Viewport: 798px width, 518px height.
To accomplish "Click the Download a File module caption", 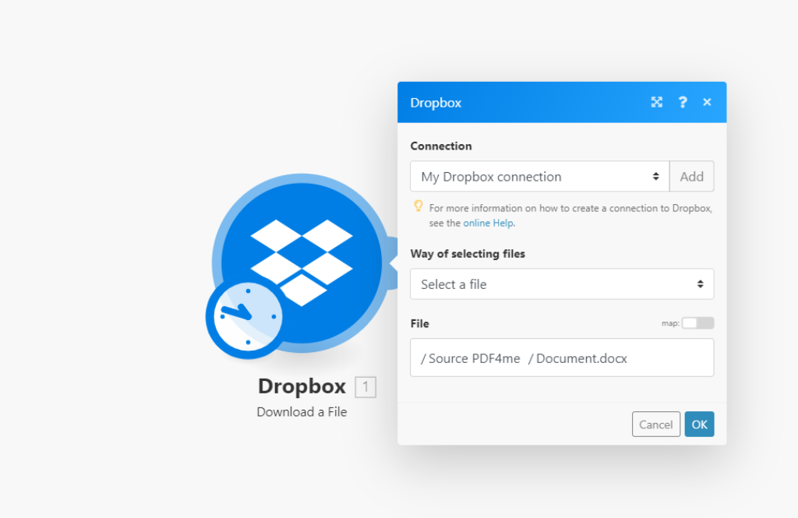I will (x=302, y=412).
